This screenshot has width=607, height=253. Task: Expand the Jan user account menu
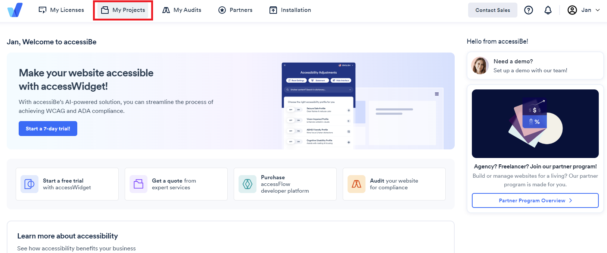583,10
